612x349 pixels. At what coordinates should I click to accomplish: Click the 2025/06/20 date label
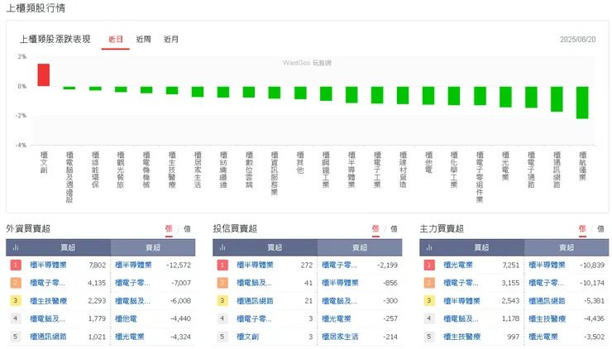click(577, 40)
